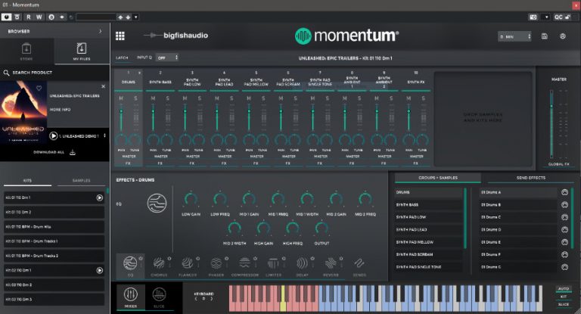Viewport: 581px width, 314px height.
Task: Select the Compressor effect icon
Action: click(244, 264)
